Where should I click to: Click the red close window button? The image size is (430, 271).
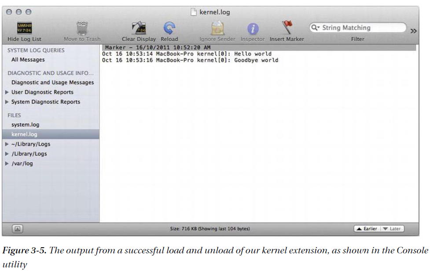(9, 12)
